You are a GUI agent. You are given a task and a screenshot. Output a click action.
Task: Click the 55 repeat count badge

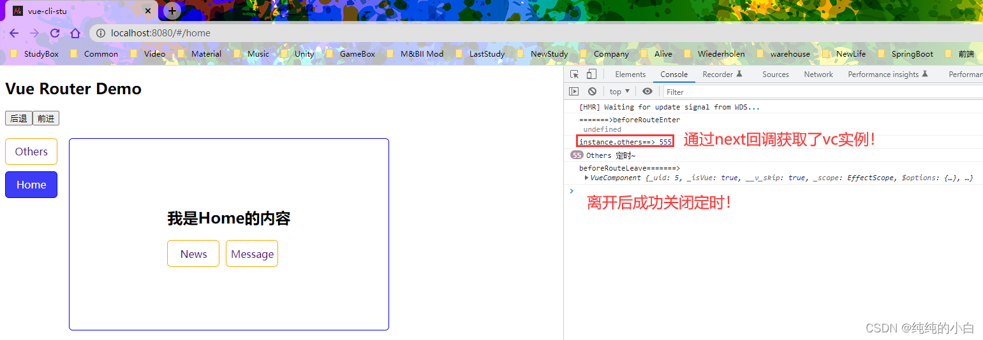(x=577, y=155)
